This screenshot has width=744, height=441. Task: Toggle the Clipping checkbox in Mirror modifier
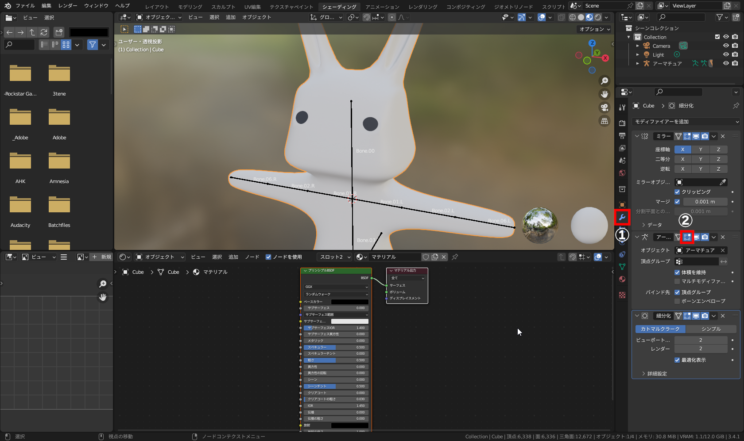677,192
